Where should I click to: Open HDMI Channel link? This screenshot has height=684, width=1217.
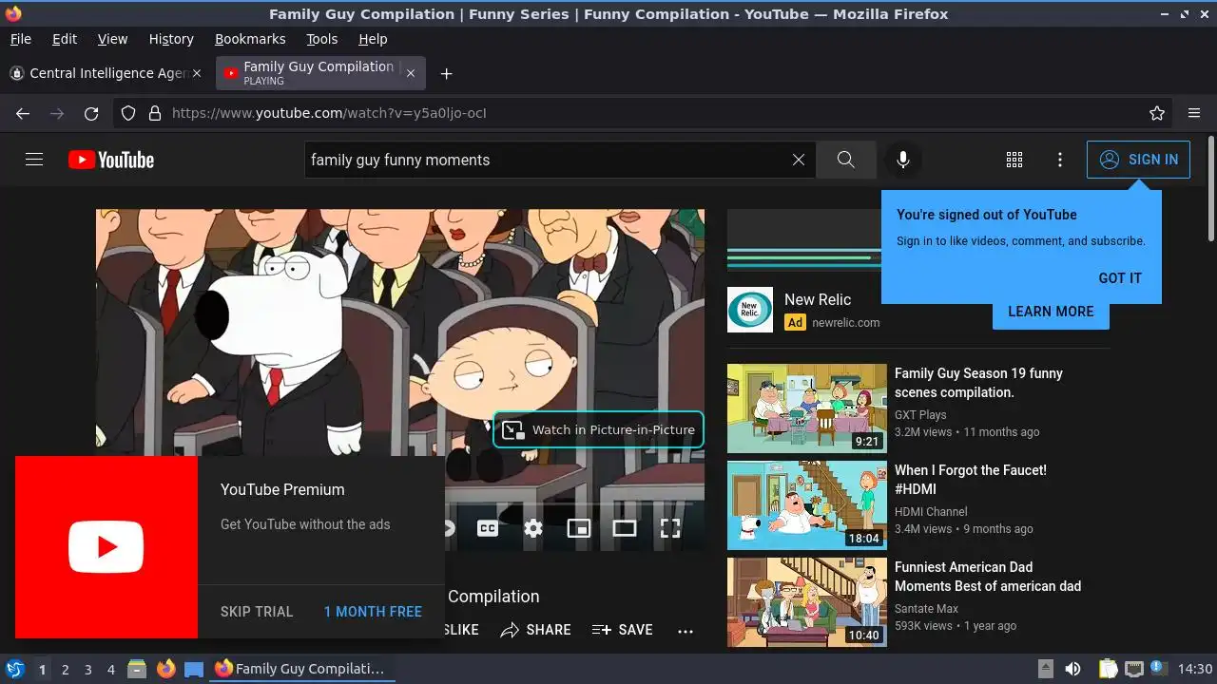[x=931, y=512]
